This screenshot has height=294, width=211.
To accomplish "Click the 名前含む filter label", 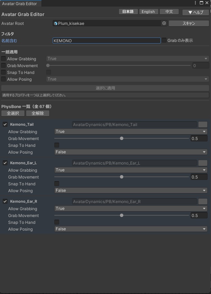I will pyautogui.click(x=9, y=41).
